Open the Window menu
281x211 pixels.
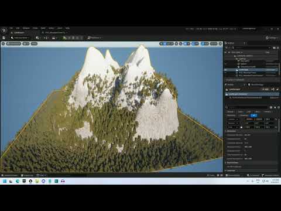click(26, 28)
